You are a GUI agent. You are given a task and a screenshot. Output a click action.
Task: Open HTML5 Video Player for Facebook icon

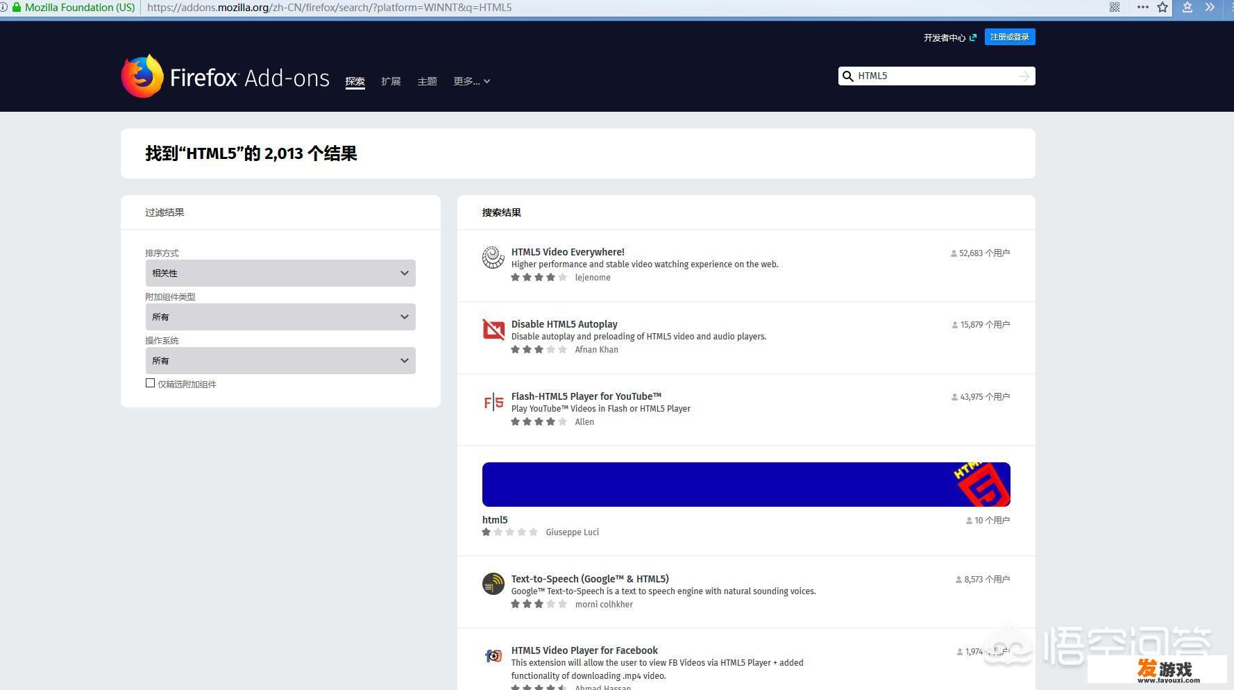tap(493, 656)
